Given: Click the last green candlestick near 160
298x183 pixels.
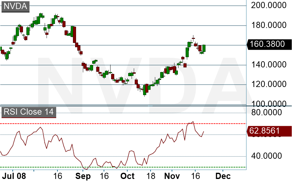Looking at the screenshot, I should [204, 48].
